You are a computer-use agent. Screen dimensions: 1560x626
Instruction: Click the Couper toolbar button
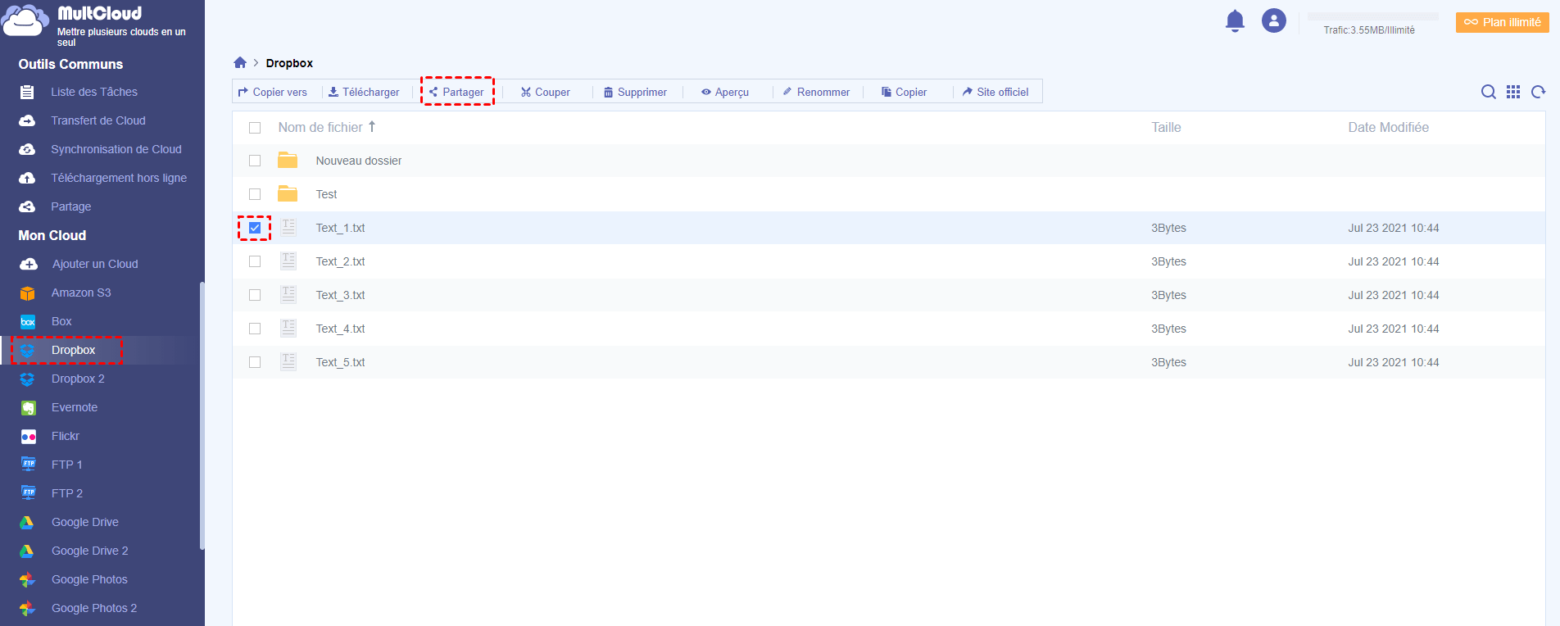click(546, 92)
